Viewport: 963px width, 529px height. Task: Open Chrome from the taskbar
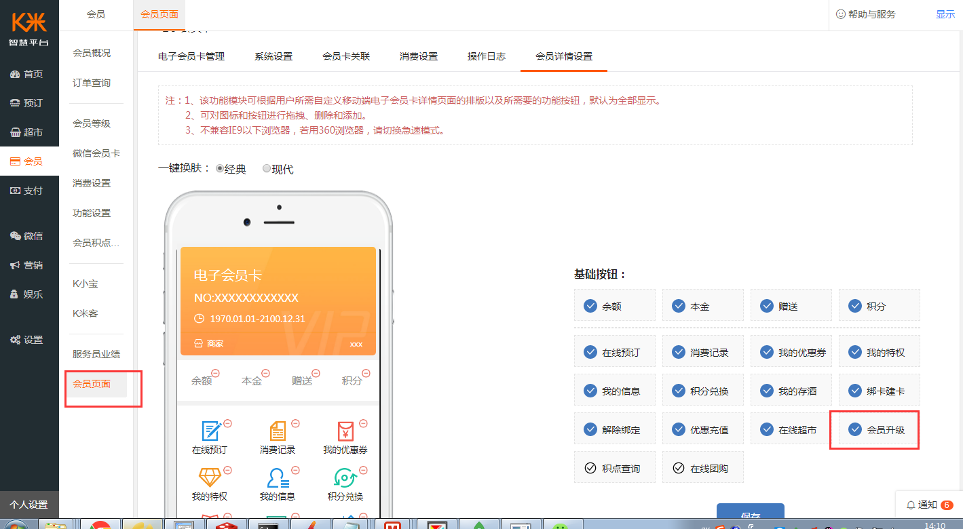[x=100, y=524]
